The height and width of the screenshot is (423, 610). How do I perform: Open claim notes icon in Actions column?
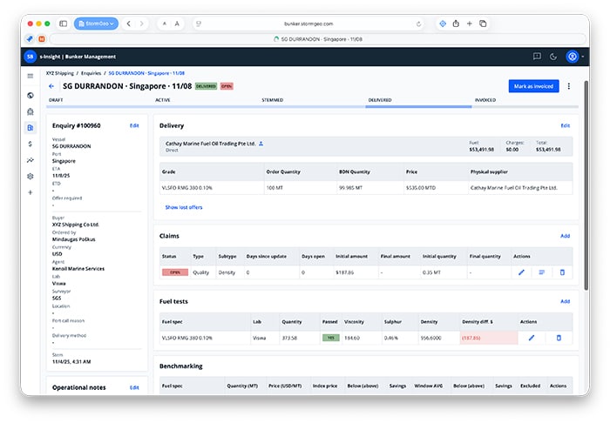(x=541, y=272)
